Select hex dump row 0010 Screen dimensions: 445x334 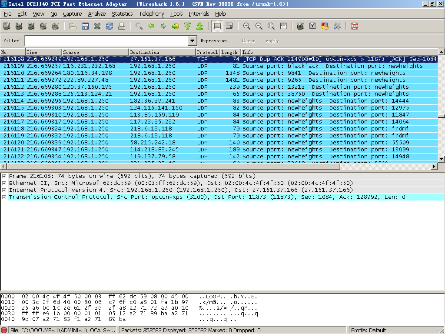pos(130,302)
